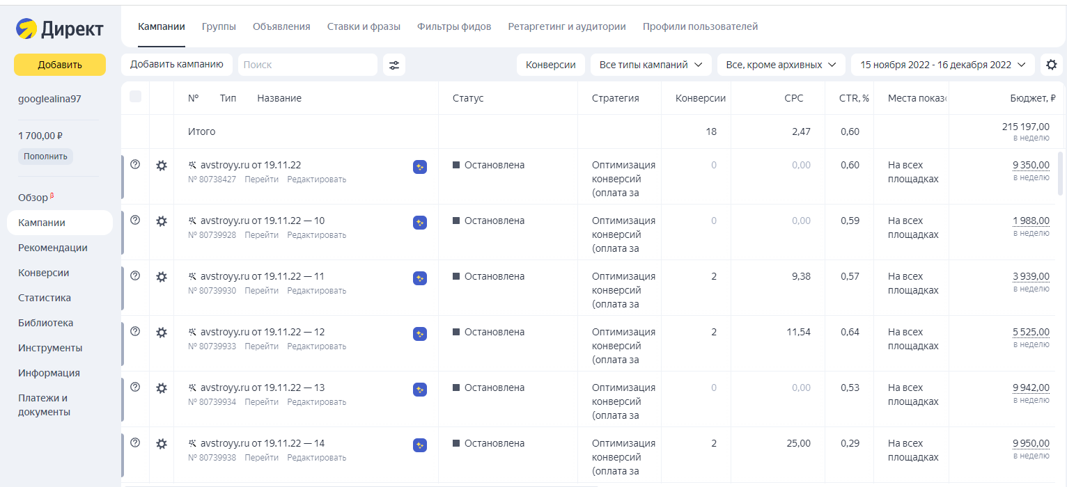
Task: Open the search filter settings icon
Action: (394, 65)
